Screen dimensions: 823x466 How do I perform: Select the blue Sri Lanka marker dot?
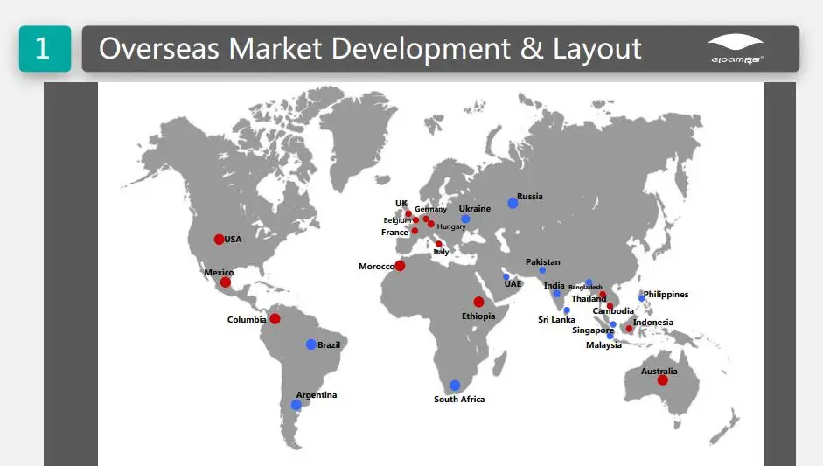tap(567, 310)
